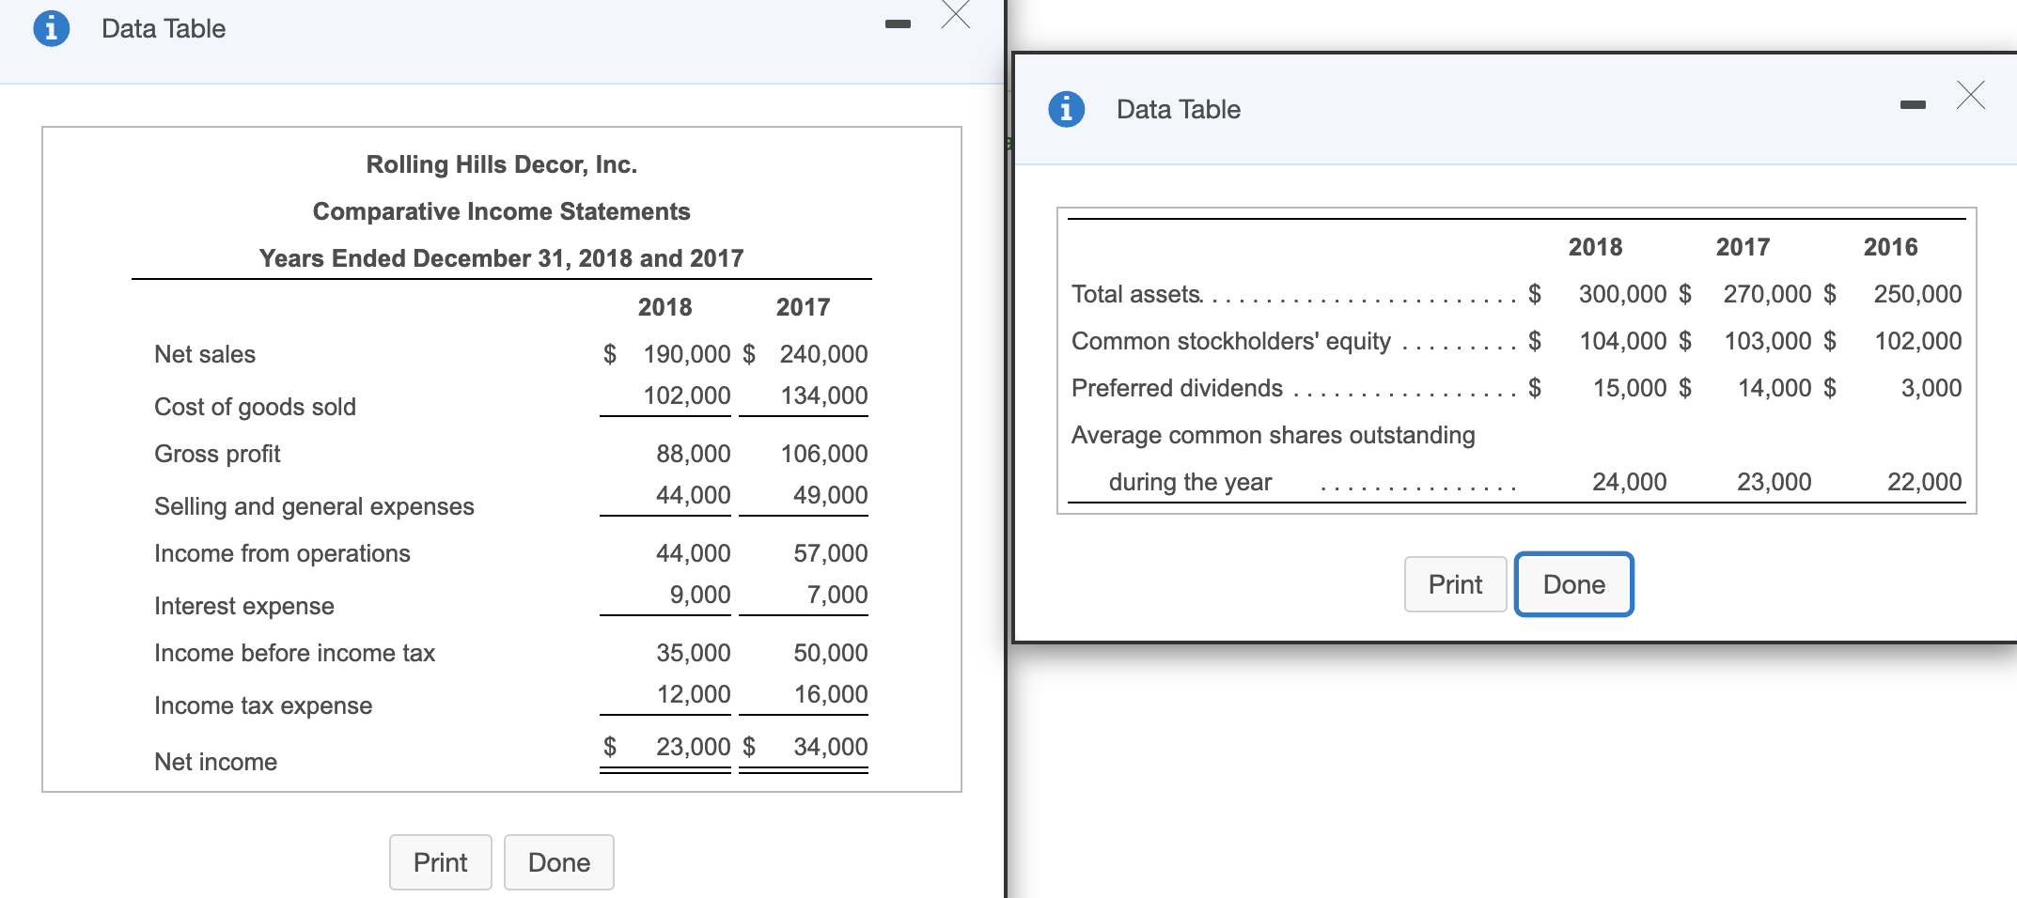
Task: Click 2016 average common shares 22,000
Action: point(1925,482)
